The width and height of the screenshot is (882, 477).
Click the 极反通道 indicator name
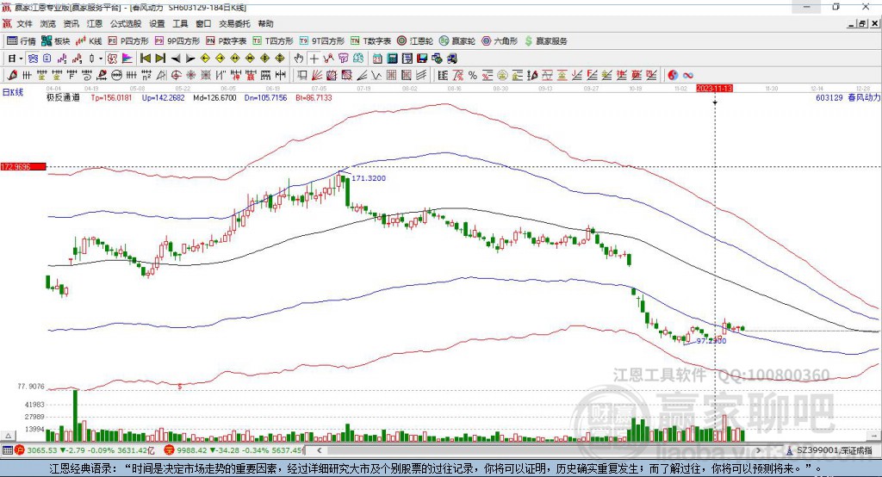click(63, 97)
